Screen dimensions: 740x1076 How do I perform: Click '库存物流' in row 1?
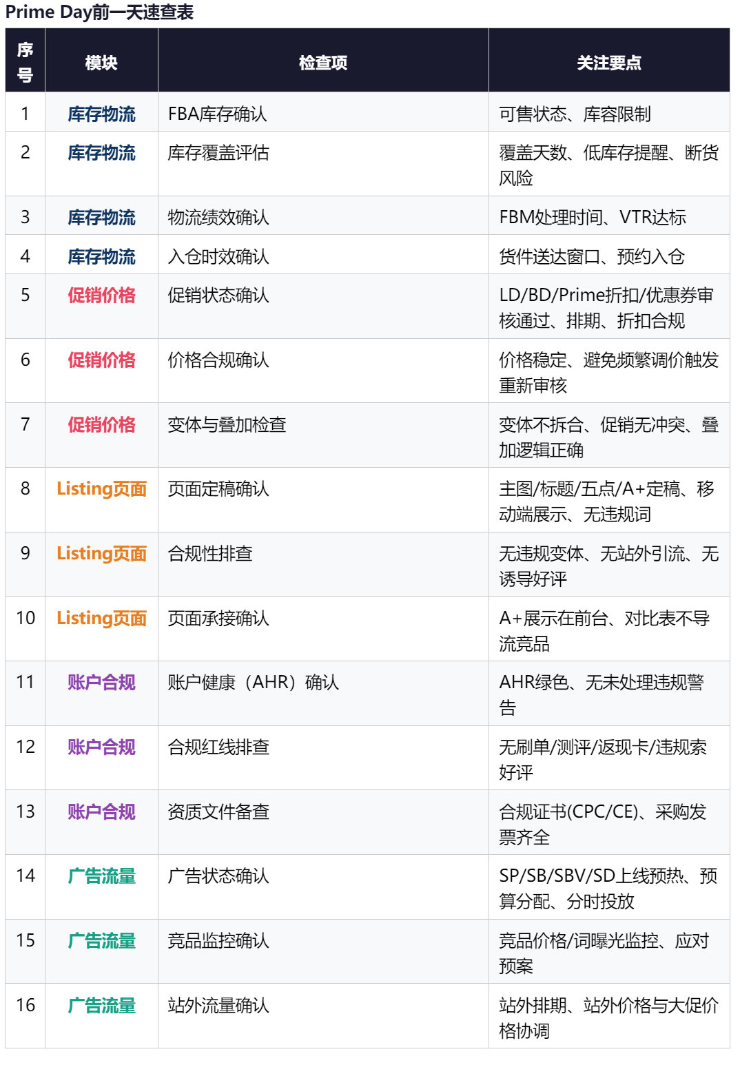101,114
